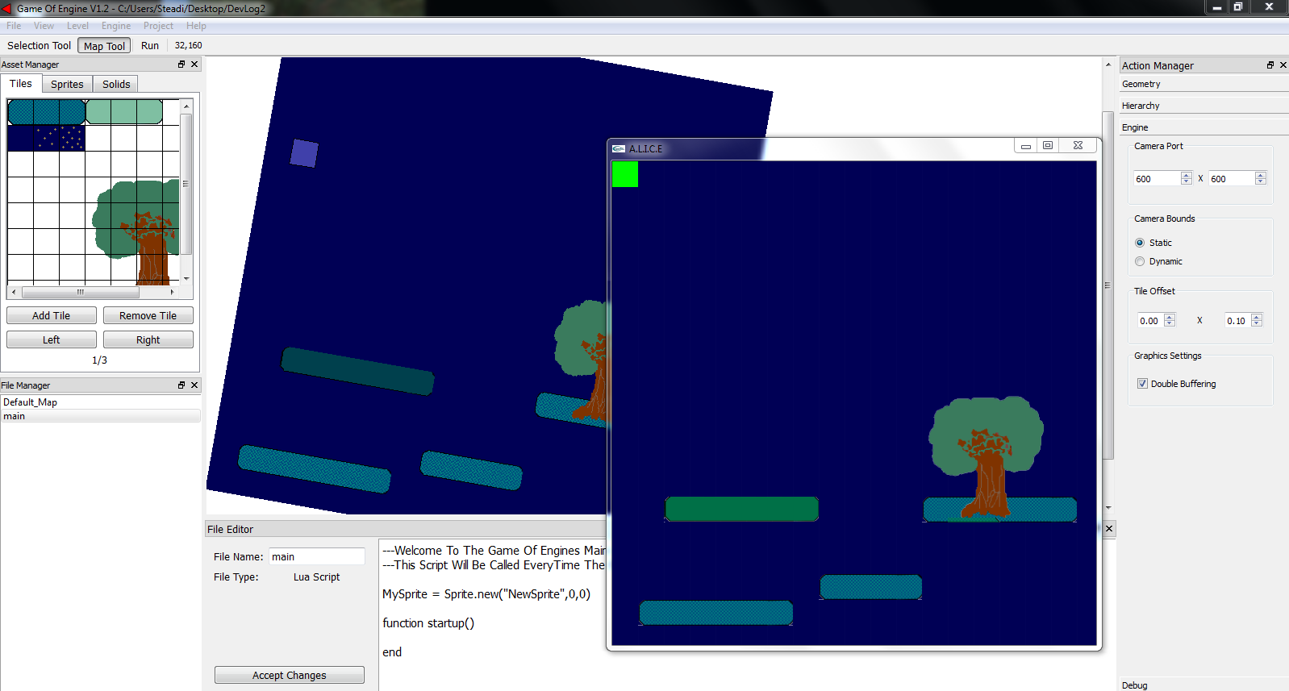1289x691 pixels.
Task: Click the dark teal platform on map
Action: click(x=357, y=371)
